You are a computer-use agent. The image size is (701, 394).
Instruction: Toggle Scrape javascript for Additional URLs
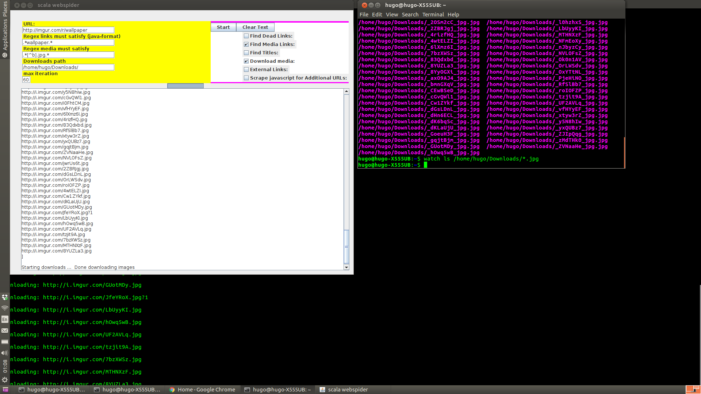click(x=246, y=78)
